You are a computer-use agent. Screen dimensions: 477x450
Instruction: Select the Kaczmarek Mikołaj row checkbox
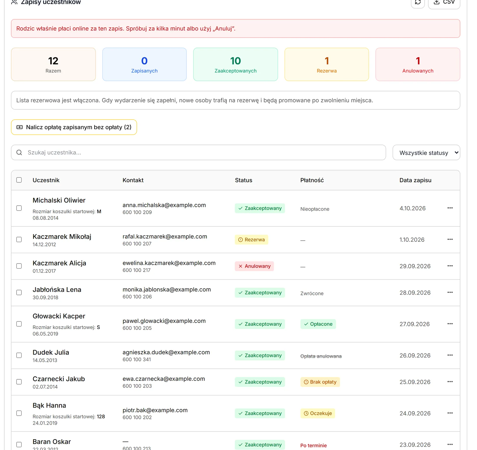19,239
